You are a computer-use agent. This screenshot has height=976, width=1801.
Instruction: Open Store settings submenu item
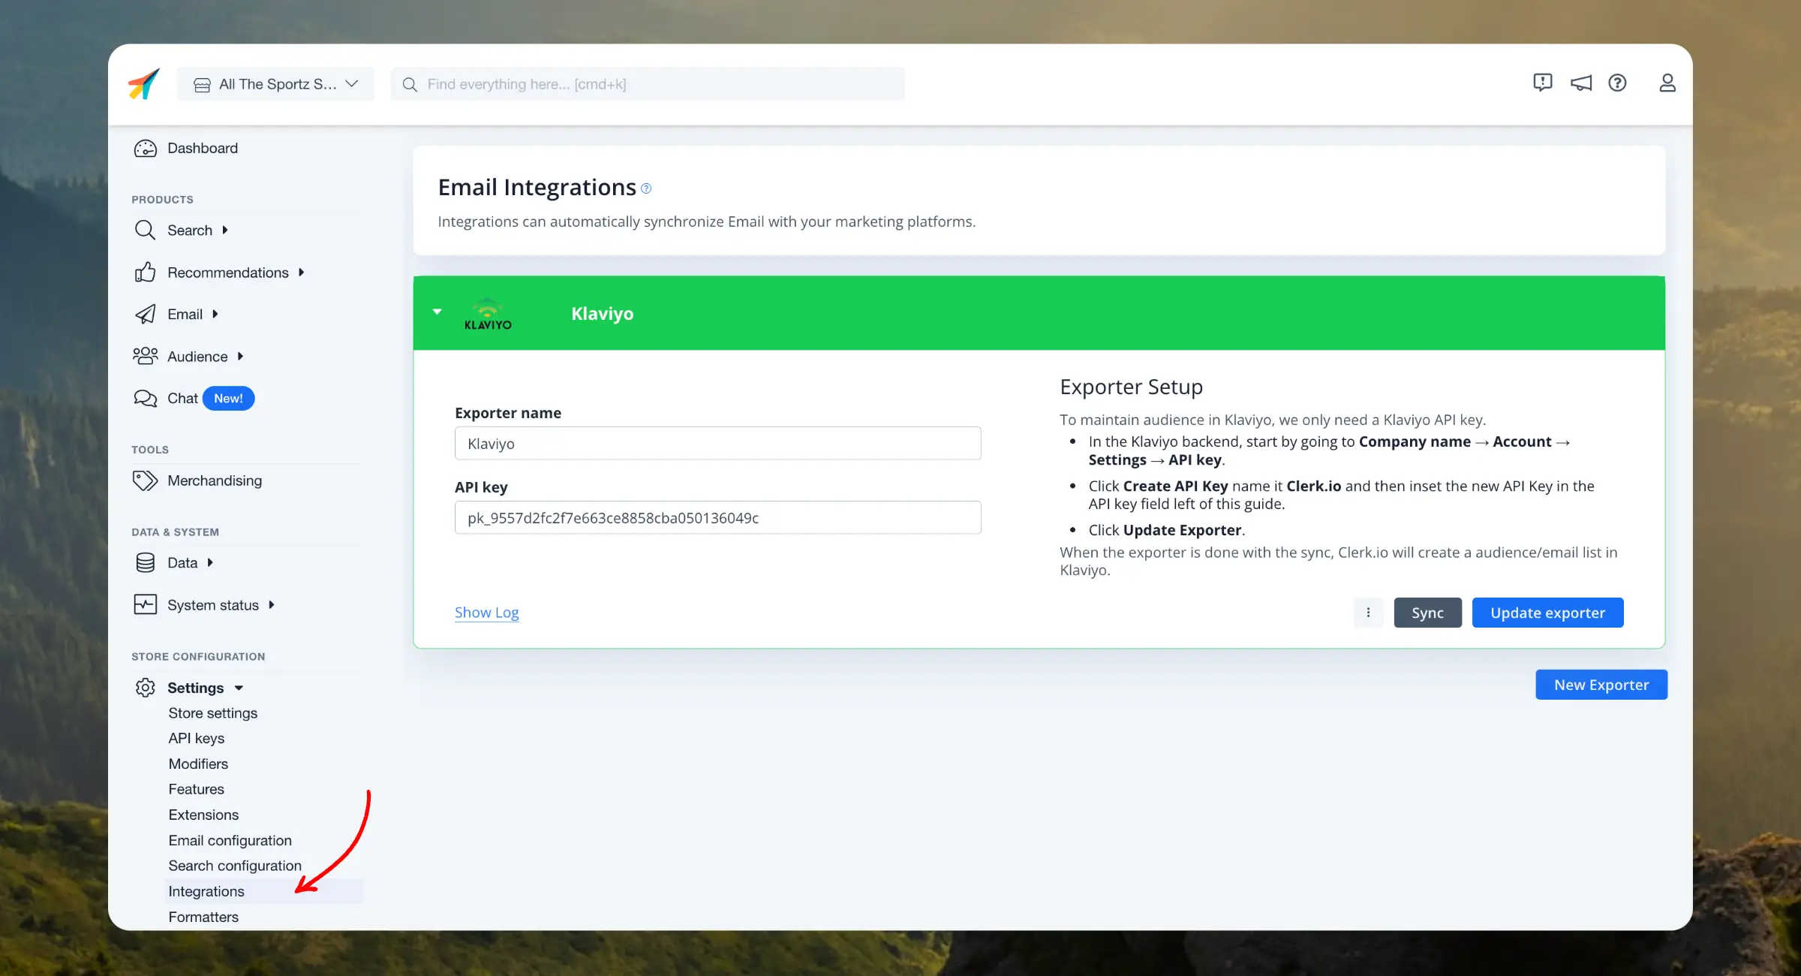point(212,713)
